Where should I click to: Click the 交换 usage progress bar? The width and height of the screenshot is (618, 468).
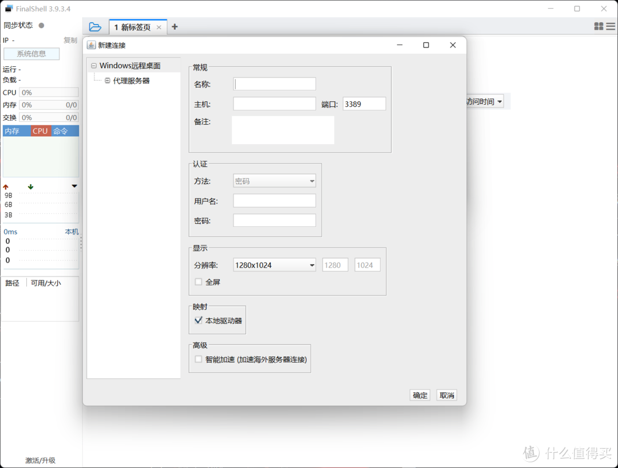coord(49,117)
